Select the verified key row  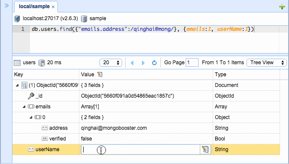(x=146, y=139)
